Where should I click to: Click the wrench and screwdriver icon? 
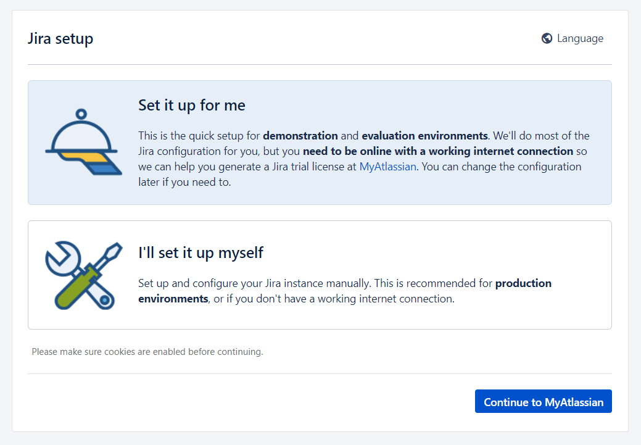click(83, 275)
